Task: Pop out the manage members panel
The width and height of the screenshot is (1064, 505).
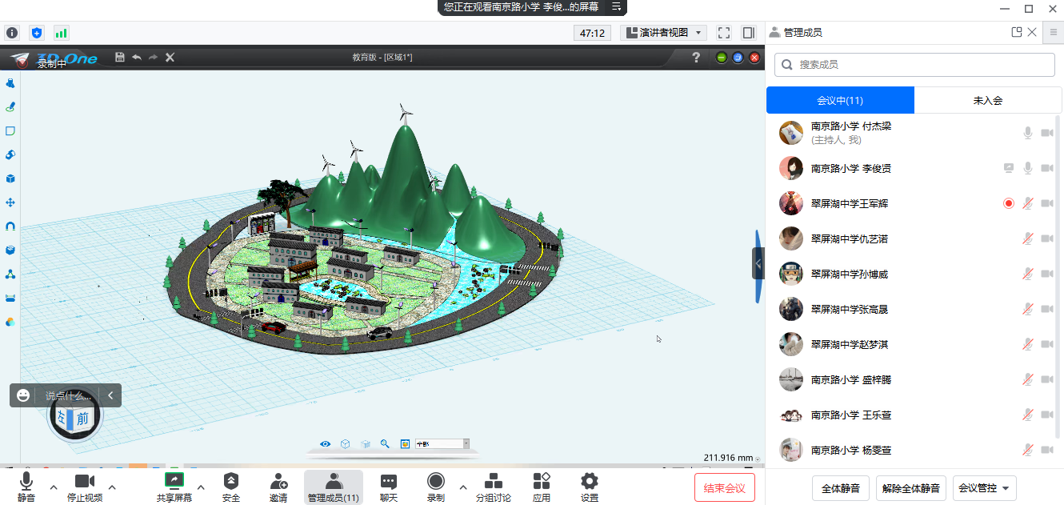Action: [x=1017, y=33]
